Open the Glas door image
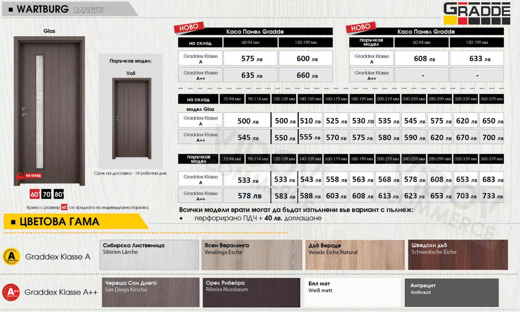The image size is (520, 312). pos(49,111)
